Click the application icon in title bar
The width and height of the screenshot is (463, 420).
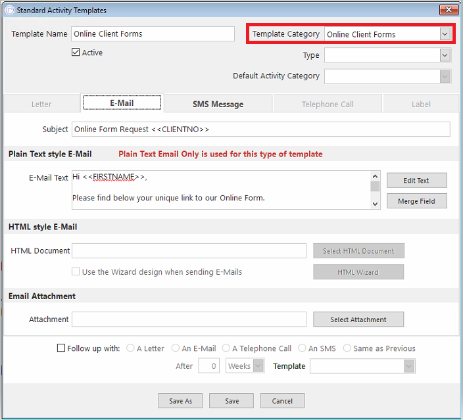[9, 10]
